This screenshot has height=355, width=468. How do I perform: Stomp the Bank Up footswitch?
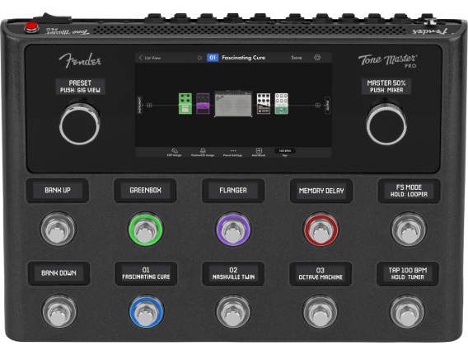coord(58,229)
